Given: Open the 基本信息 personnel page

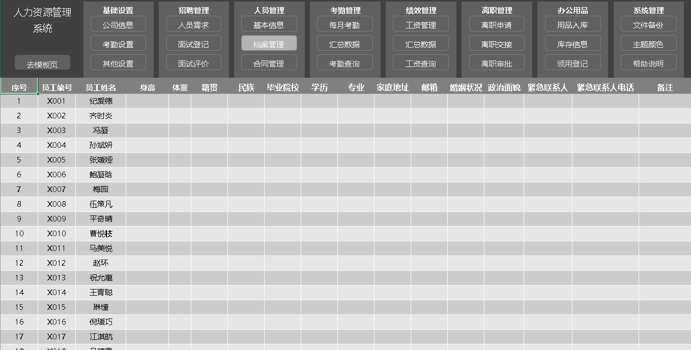Looking at the screenshot, I should [x=269, y=24].
